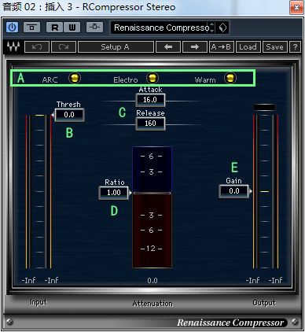Image resolution: width=305 pixels, height=332 pixels.
Task: Click the output Gain slider arrow handle
Action: tap(251, 191)
